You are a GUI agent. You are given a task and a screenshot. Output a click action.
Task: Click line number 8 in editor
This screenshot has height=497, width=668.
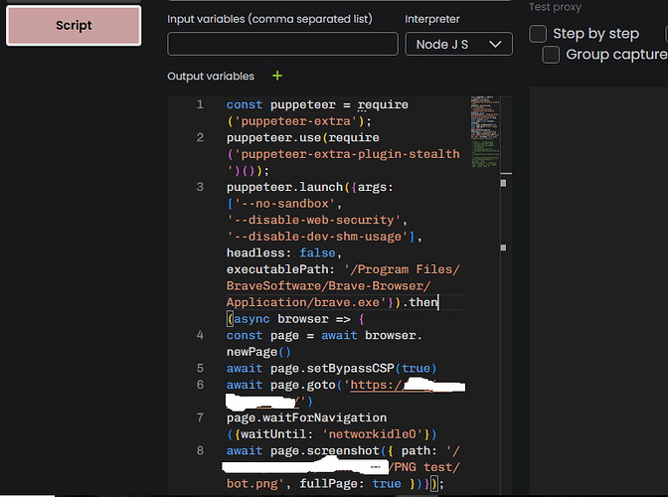[200, 450]
